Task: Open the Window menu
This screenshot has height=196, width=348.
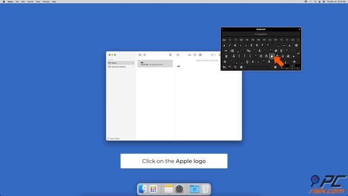Action: click(x=46, y=2)
